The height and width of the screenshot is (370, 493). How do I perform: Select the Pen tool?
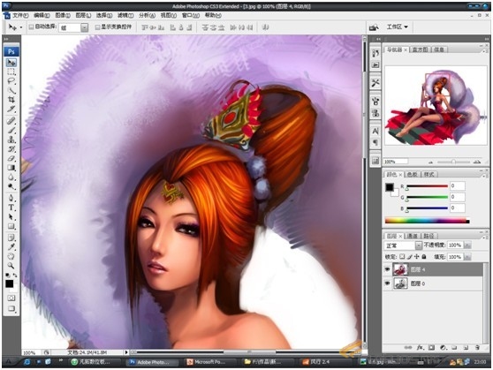(x=11, y=198)
